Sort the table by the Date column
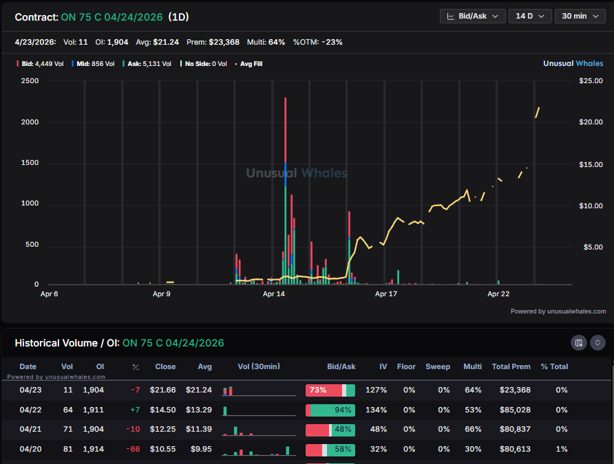Screen dimensions: 614x464 coord(28,366)
